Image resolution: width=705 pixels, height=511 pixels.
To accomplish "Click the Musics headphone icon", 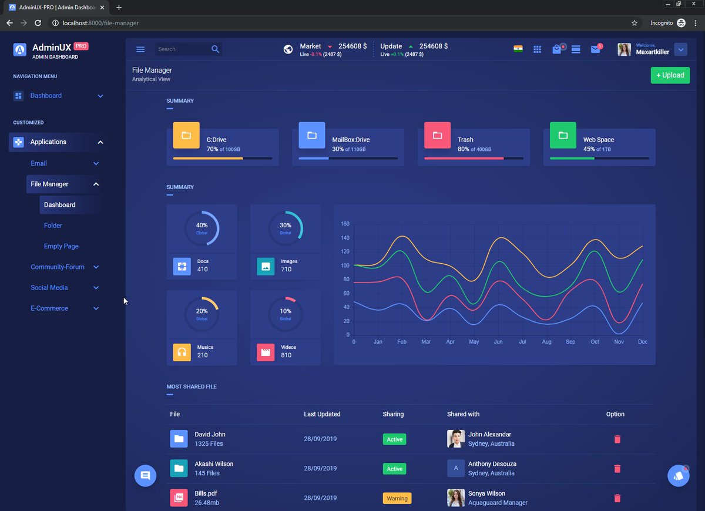I will point(182,352).
